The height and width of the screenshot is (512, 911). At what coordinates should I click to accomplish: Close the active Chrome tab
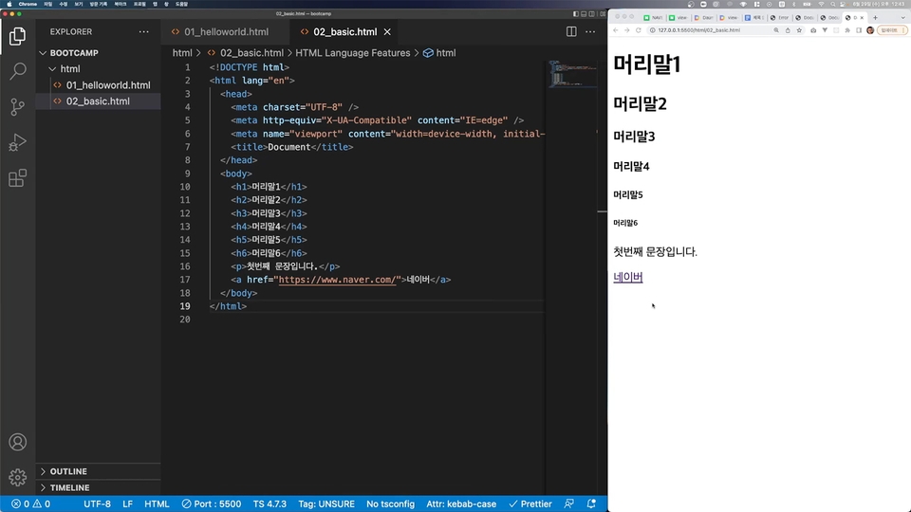point(863,17)
